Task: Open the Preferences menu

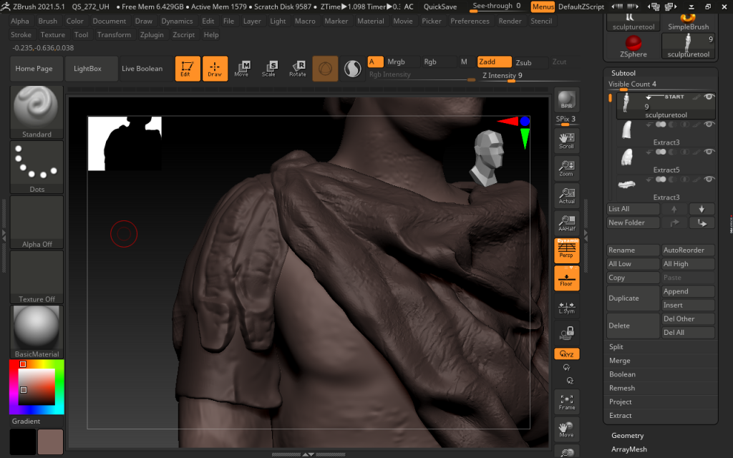Action: tap(470, 21)
